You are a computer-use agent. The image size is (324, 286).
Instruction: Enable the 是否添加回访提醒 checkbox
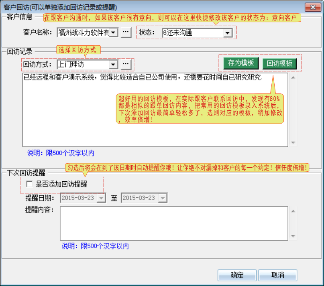(29, 184)
